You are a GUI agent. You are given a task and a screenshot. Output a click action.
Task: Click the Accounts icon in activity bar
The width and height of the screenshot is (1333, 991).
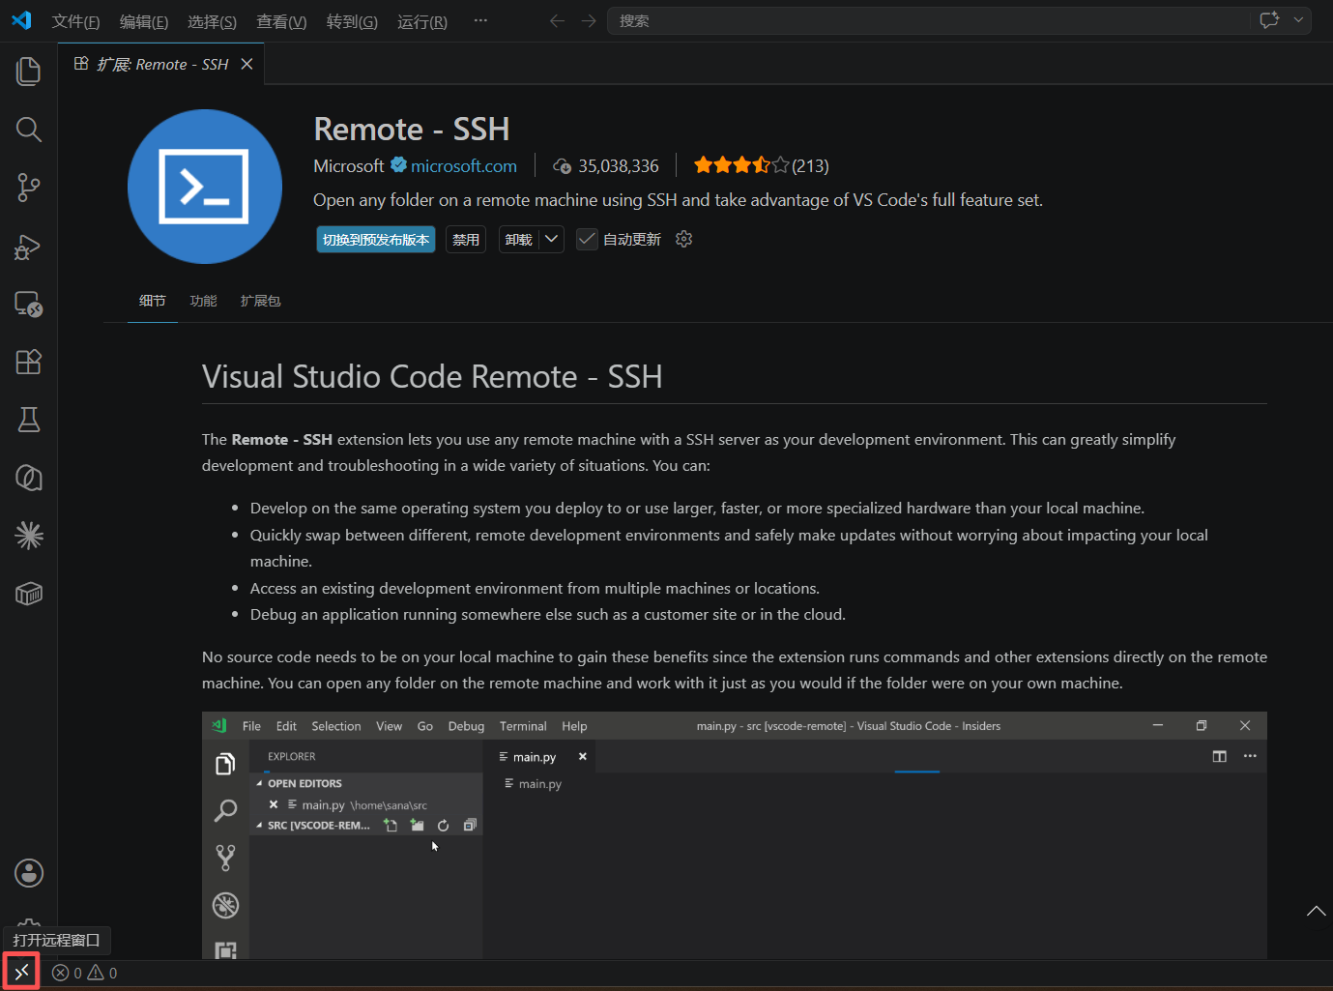click(29, 873)
